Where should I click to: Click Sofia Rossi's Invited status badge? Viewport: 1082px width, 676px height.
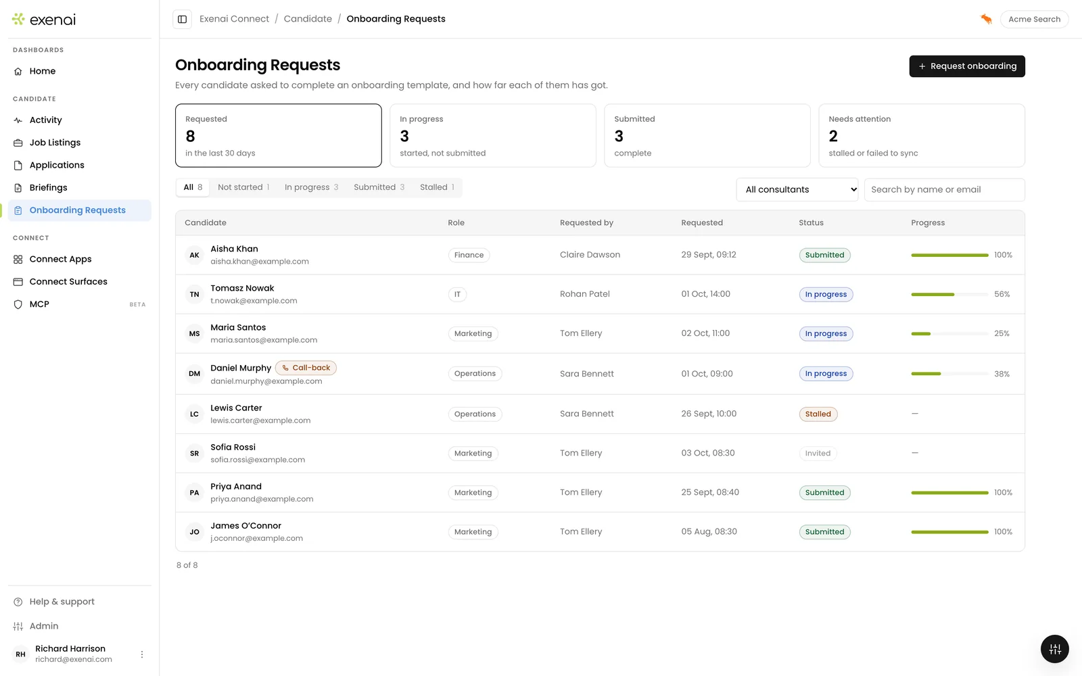[x=818, y=454]
